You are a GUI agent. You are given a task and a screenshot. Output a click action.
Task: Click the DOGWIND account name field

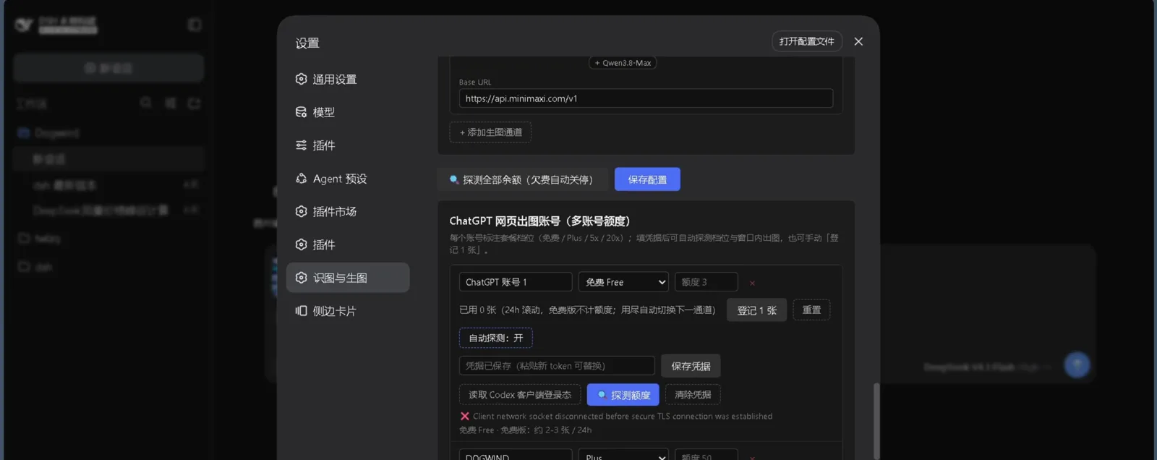tap(516, 455)
